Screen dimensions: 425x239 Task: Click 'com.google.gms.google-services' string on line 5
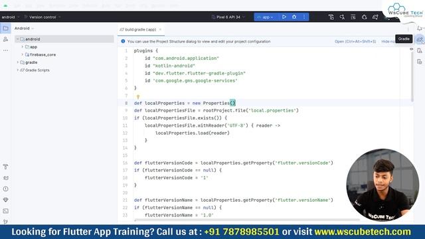195,80
